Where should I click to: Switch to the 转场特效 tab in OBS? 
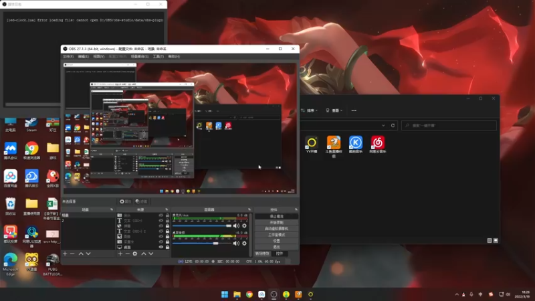(262, 254)
